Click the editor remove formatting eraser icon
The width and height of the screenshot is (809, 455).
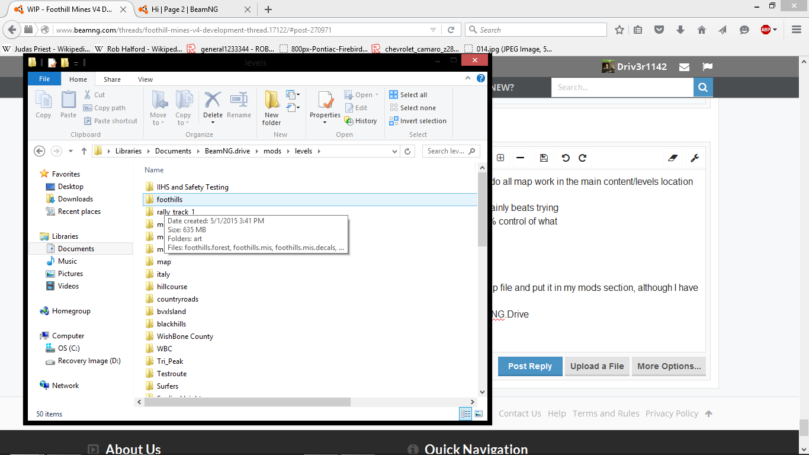(672, 158)
